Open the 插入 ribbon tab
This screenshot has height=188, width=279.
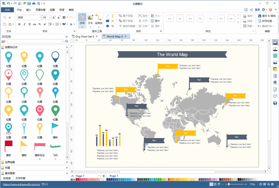(x=29, y=9)
